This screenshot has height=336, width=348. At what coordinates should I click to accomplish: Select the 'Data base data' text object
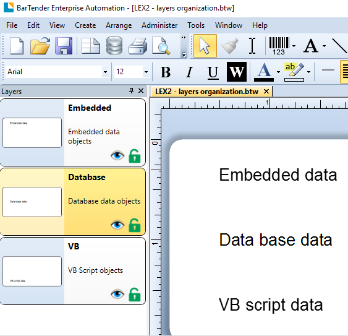[x=276, y=239]
